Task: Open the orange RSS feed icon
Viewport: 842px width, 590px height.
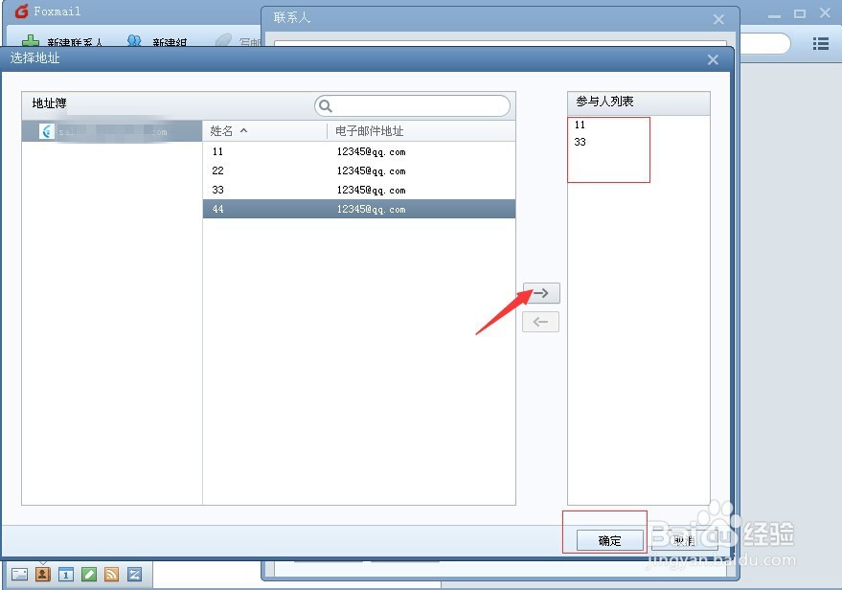Action: point(112,575)
